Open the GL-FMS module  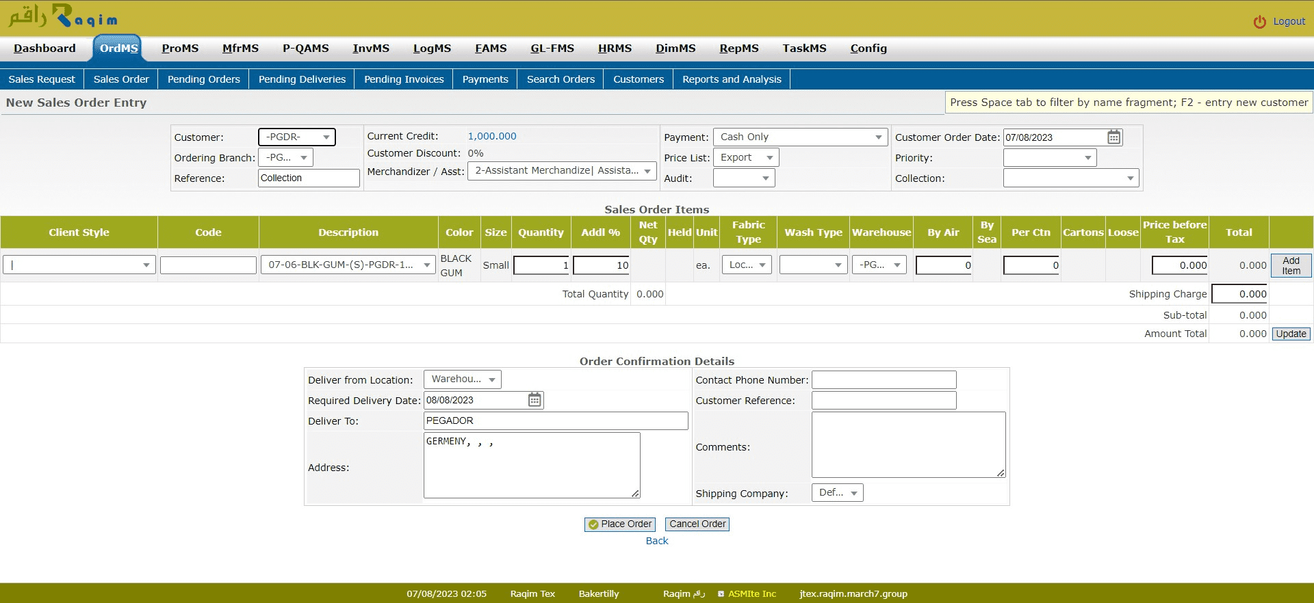tap(552, 49)
